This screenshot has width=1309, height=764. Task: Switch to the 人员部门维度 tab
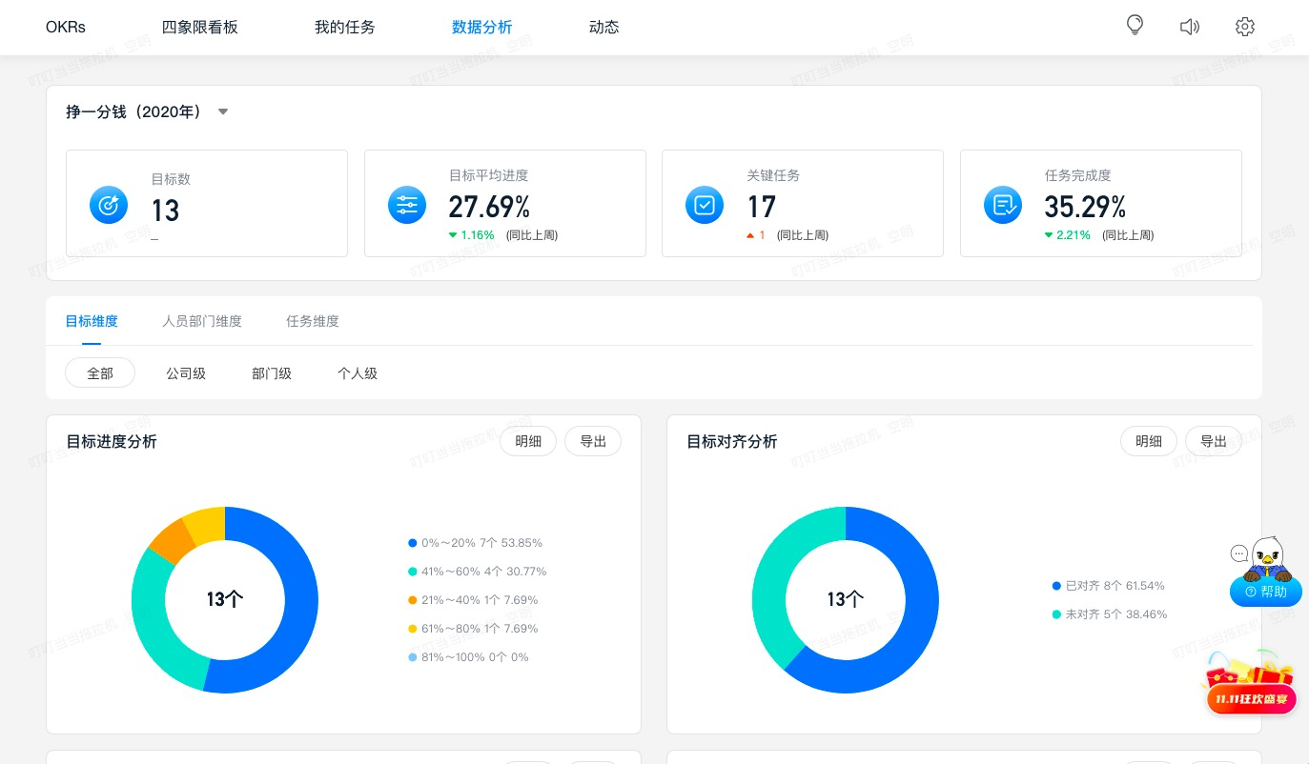(202, 321)
